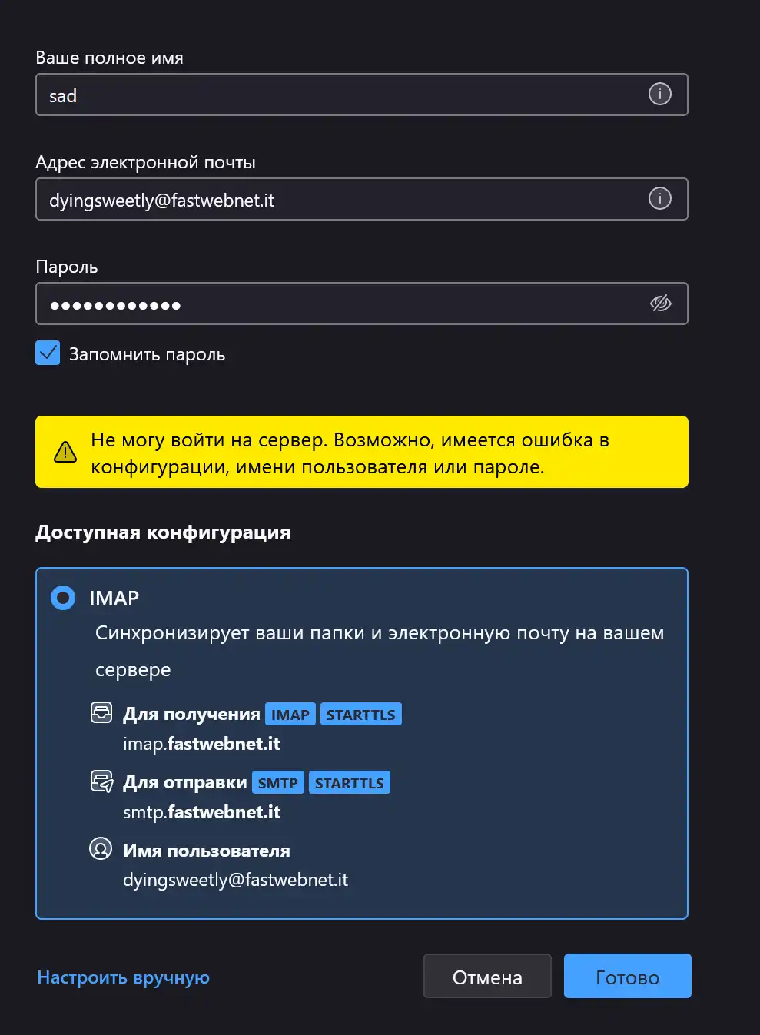Click the outgoing mail send icon

101,781
